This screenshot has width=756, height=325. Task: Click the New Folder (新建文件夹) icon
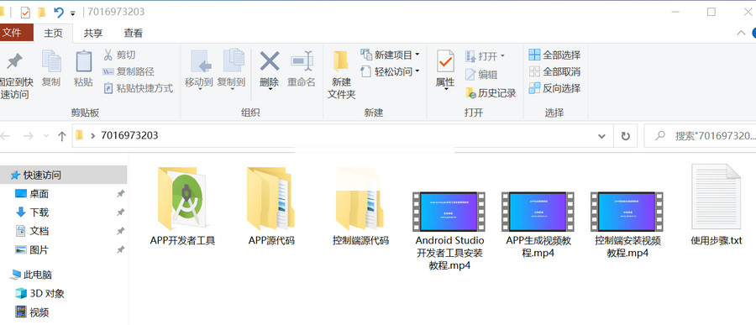(x=341, y=61)
